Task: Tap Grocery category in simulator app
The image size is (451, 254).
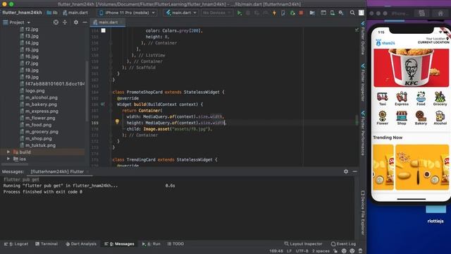Action: (x=440, y=99)
